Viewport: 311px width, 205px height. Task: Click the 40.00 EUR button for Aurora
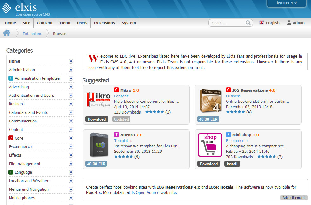coord(96,164)
